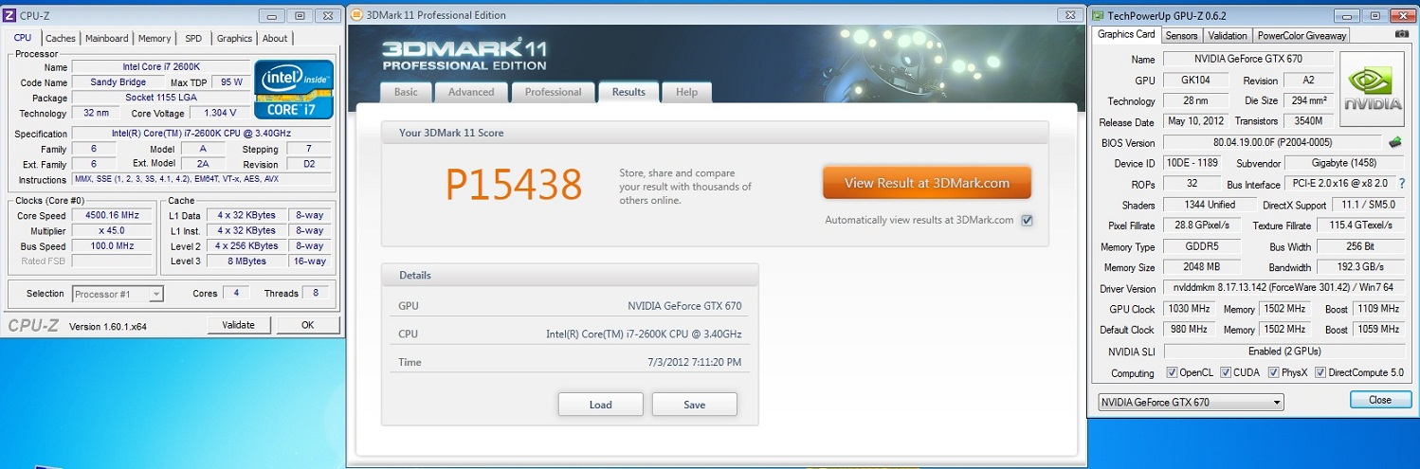Viewport: 1420px width, 469px height.
Task: Click the P15438 score text
Action: point(514,186)
